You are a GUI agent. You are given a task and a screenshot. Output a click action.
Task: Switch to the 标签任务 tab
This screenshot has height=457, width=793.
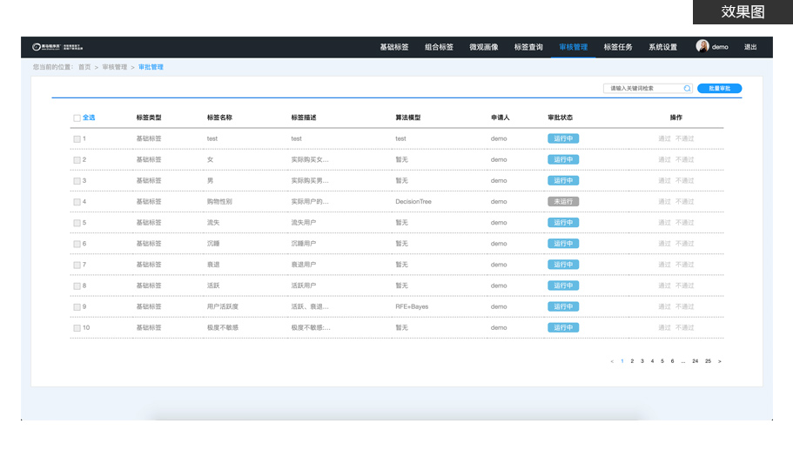(x=618, y=47)
